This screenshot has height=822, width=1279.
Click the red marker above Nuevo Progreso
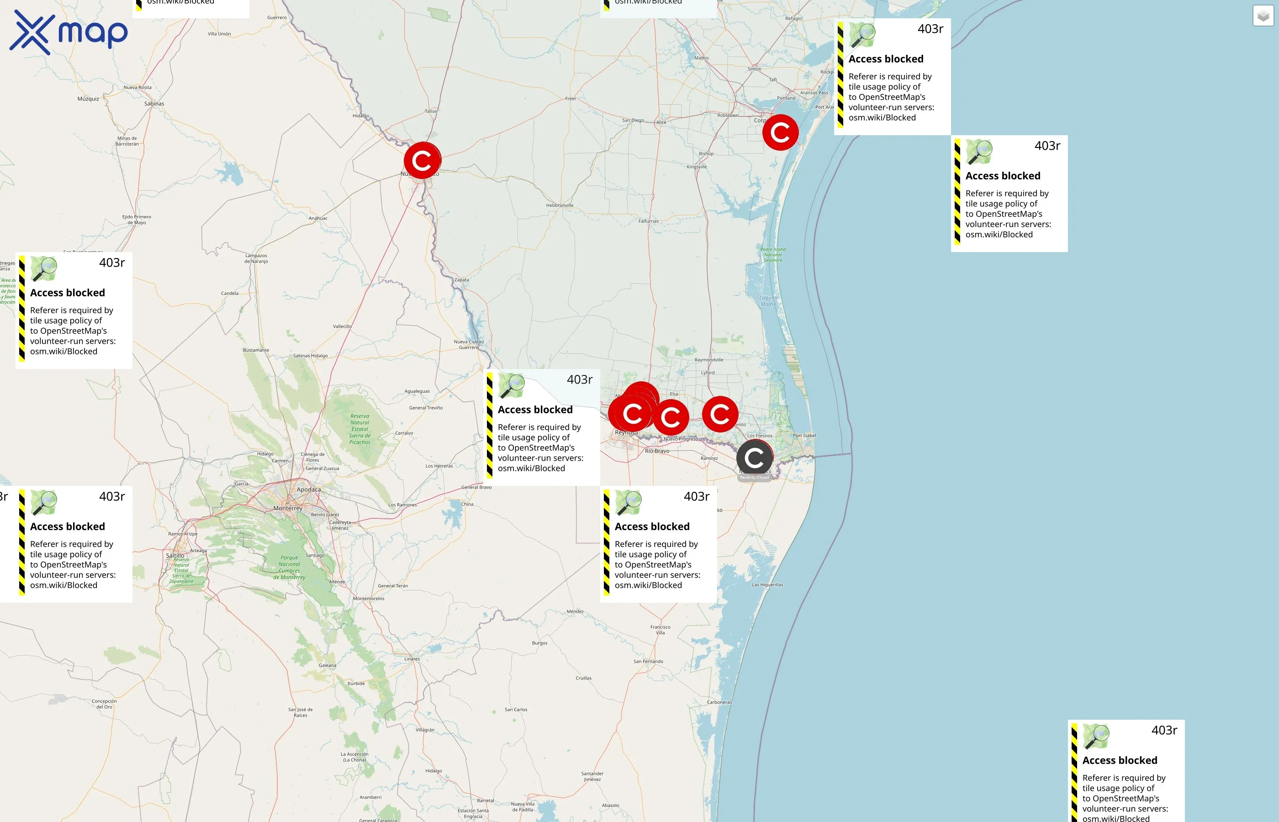[x=671, y=417]
